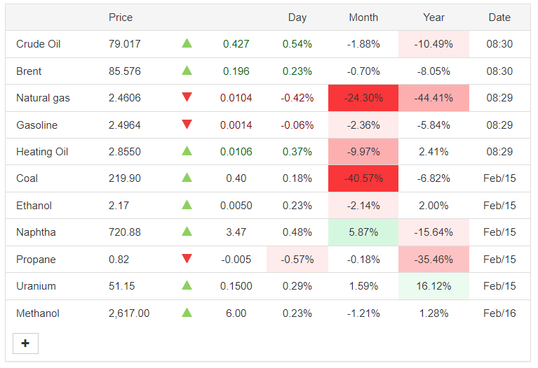
Task: Select Heating Oil price 2.8550
Action: (125, 152)
